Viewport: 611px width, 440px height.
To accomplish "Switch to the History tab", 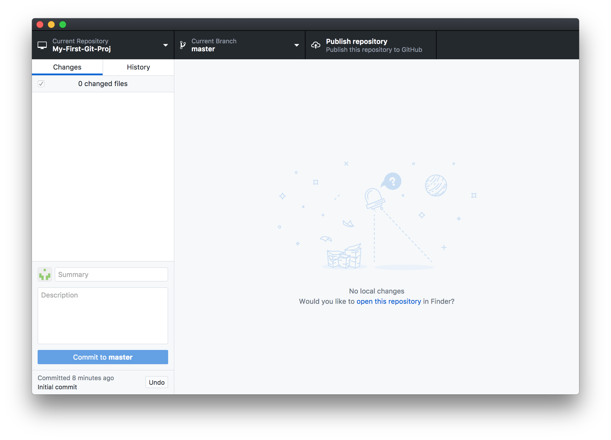I will click(138, 67).
